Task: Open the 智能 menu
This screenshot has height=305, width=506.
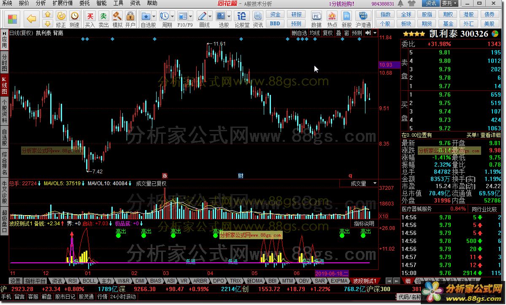Action: pyautogui.click(x=101, y=3)
